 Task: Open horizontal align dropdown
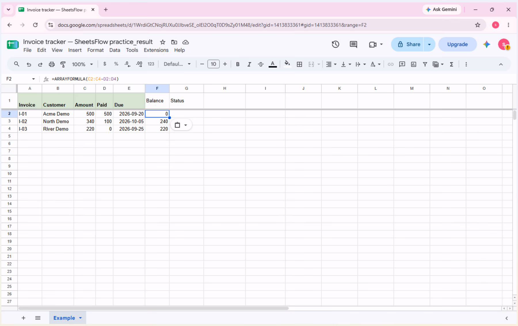331,64
